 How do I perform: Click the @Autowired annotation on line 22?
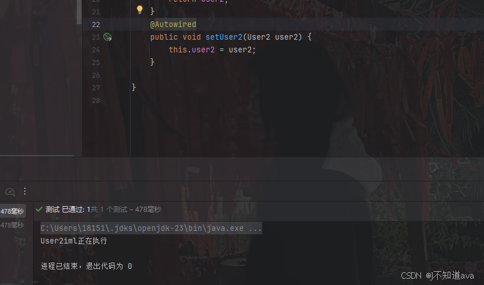(173, 24)
